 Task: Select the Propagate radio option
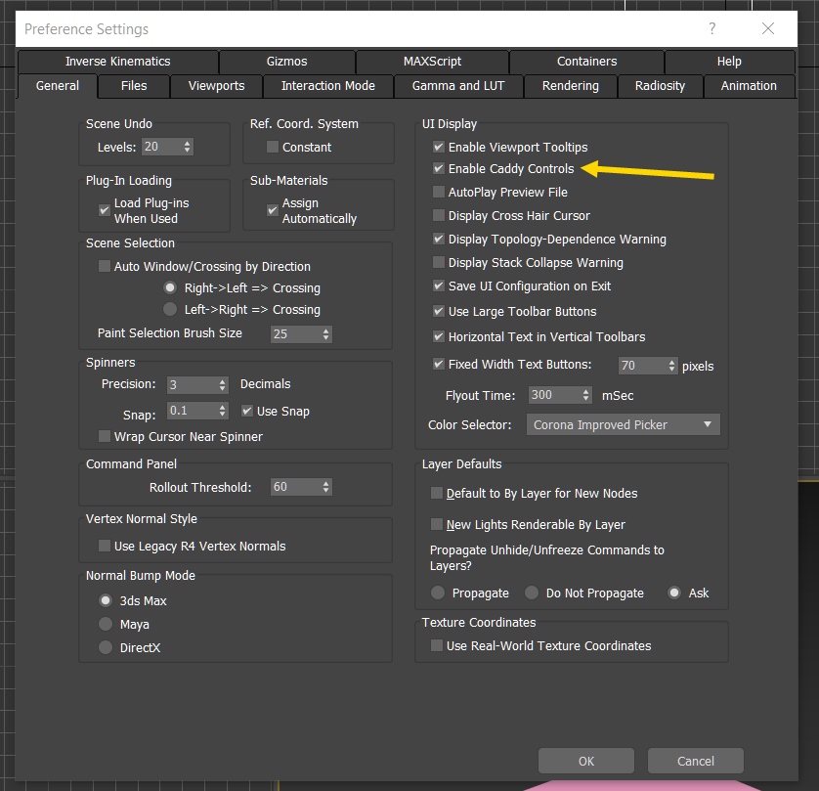coord(438,593)
